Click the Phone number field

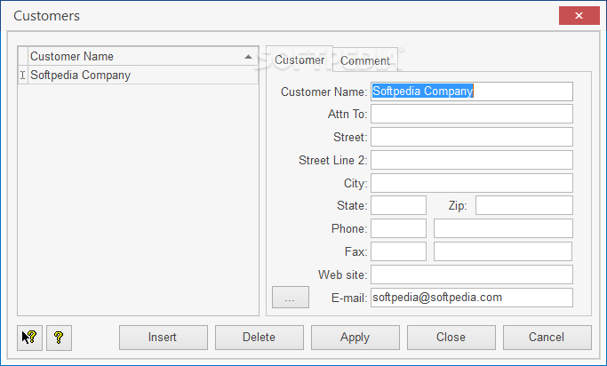[x=503, y=228]
